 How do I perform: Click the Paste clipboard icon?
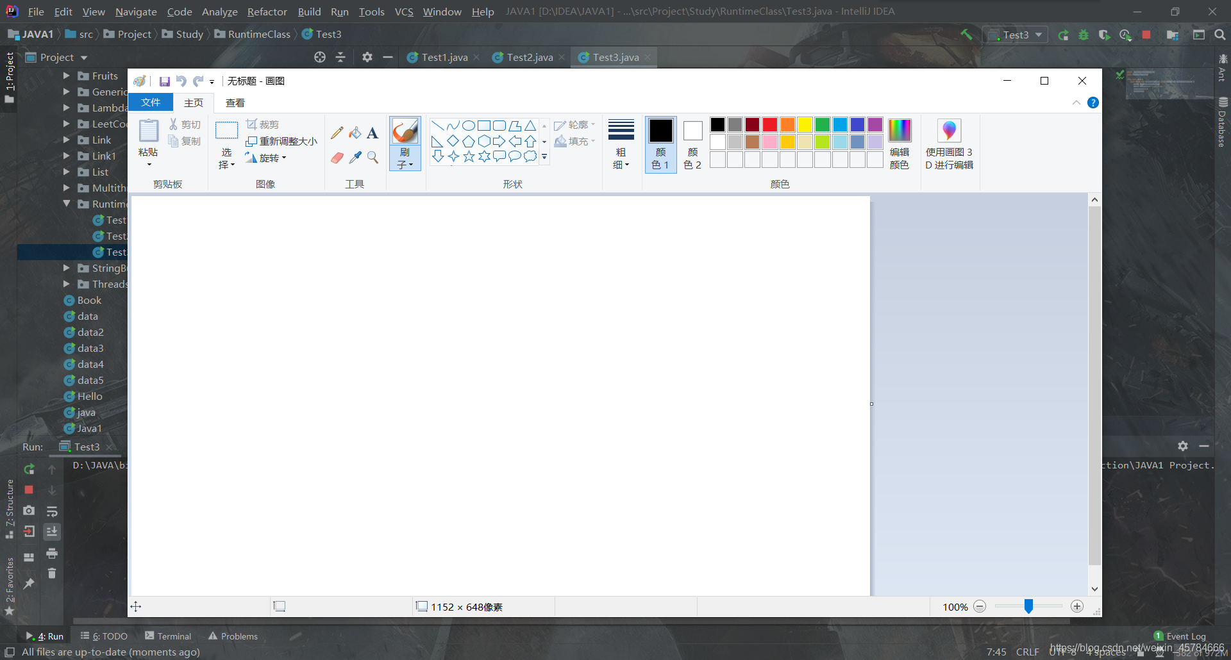[149, 131]
